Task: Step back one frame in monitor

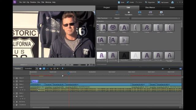Action: pos(47,65)
